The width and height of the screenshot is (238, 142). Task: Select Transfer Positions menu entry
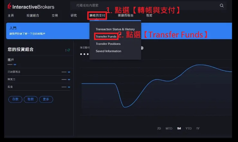pyautogui.click(x=108, y=44)
